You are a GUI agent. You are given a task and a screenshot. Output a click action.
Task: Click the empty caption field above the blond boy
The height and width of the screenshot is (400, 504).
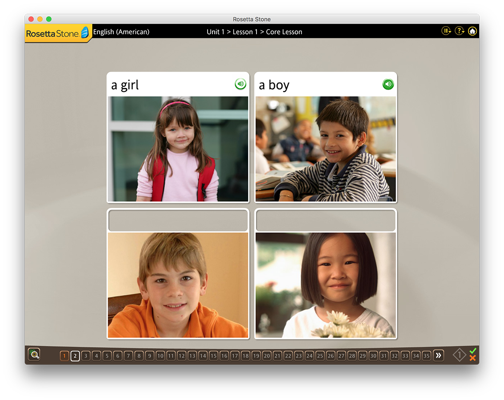point(177,220)
